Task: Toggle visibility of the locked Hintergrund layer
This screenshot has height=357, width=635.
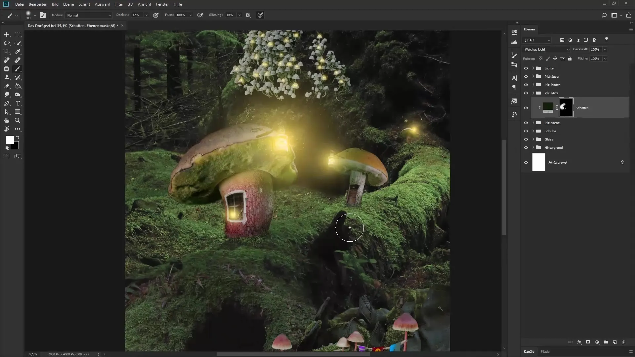Action: (x=526, y=162)
